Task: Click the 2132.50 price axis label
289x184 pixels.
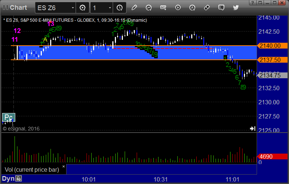Action: click(269, 88)
